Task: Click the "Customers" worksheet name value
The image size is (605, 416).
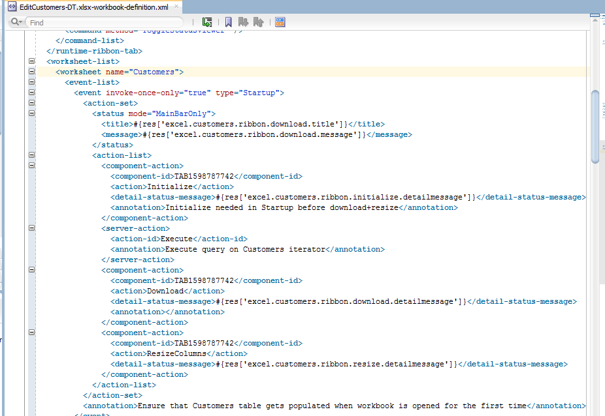Action: click(154, 72)
